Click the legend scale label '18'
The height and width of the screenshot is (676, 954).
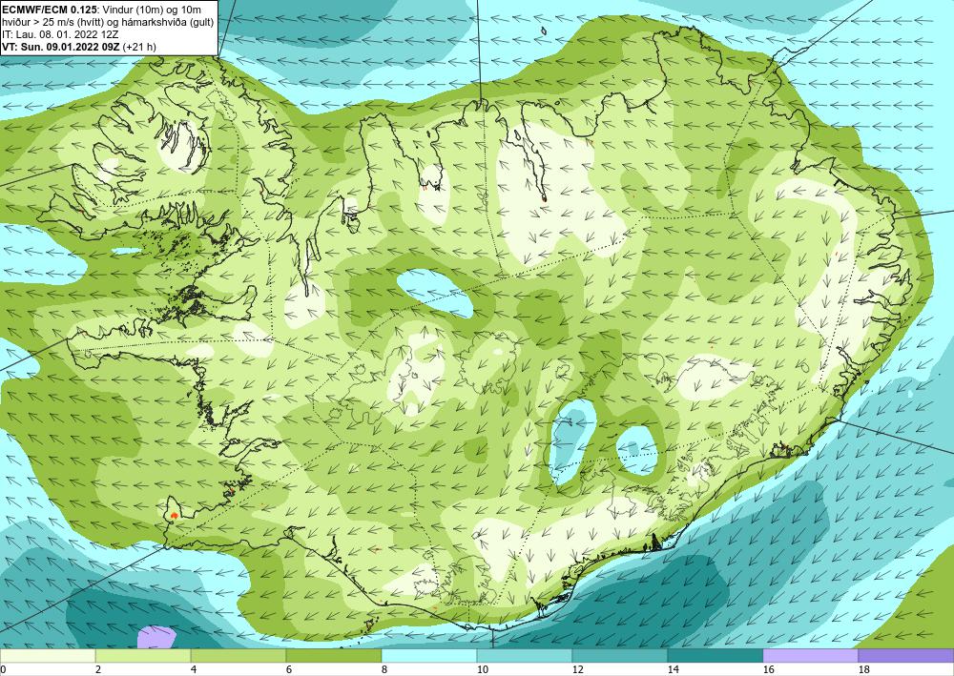coord(864,669)
